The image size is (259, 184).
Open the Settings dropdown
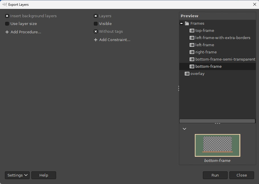tap(17, 175)
